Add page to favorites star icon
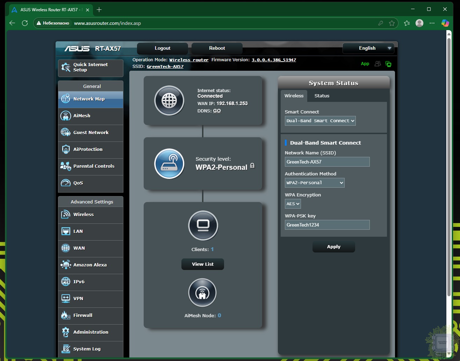460x361 pixels. pyautogui.click(x=392, y=23)
